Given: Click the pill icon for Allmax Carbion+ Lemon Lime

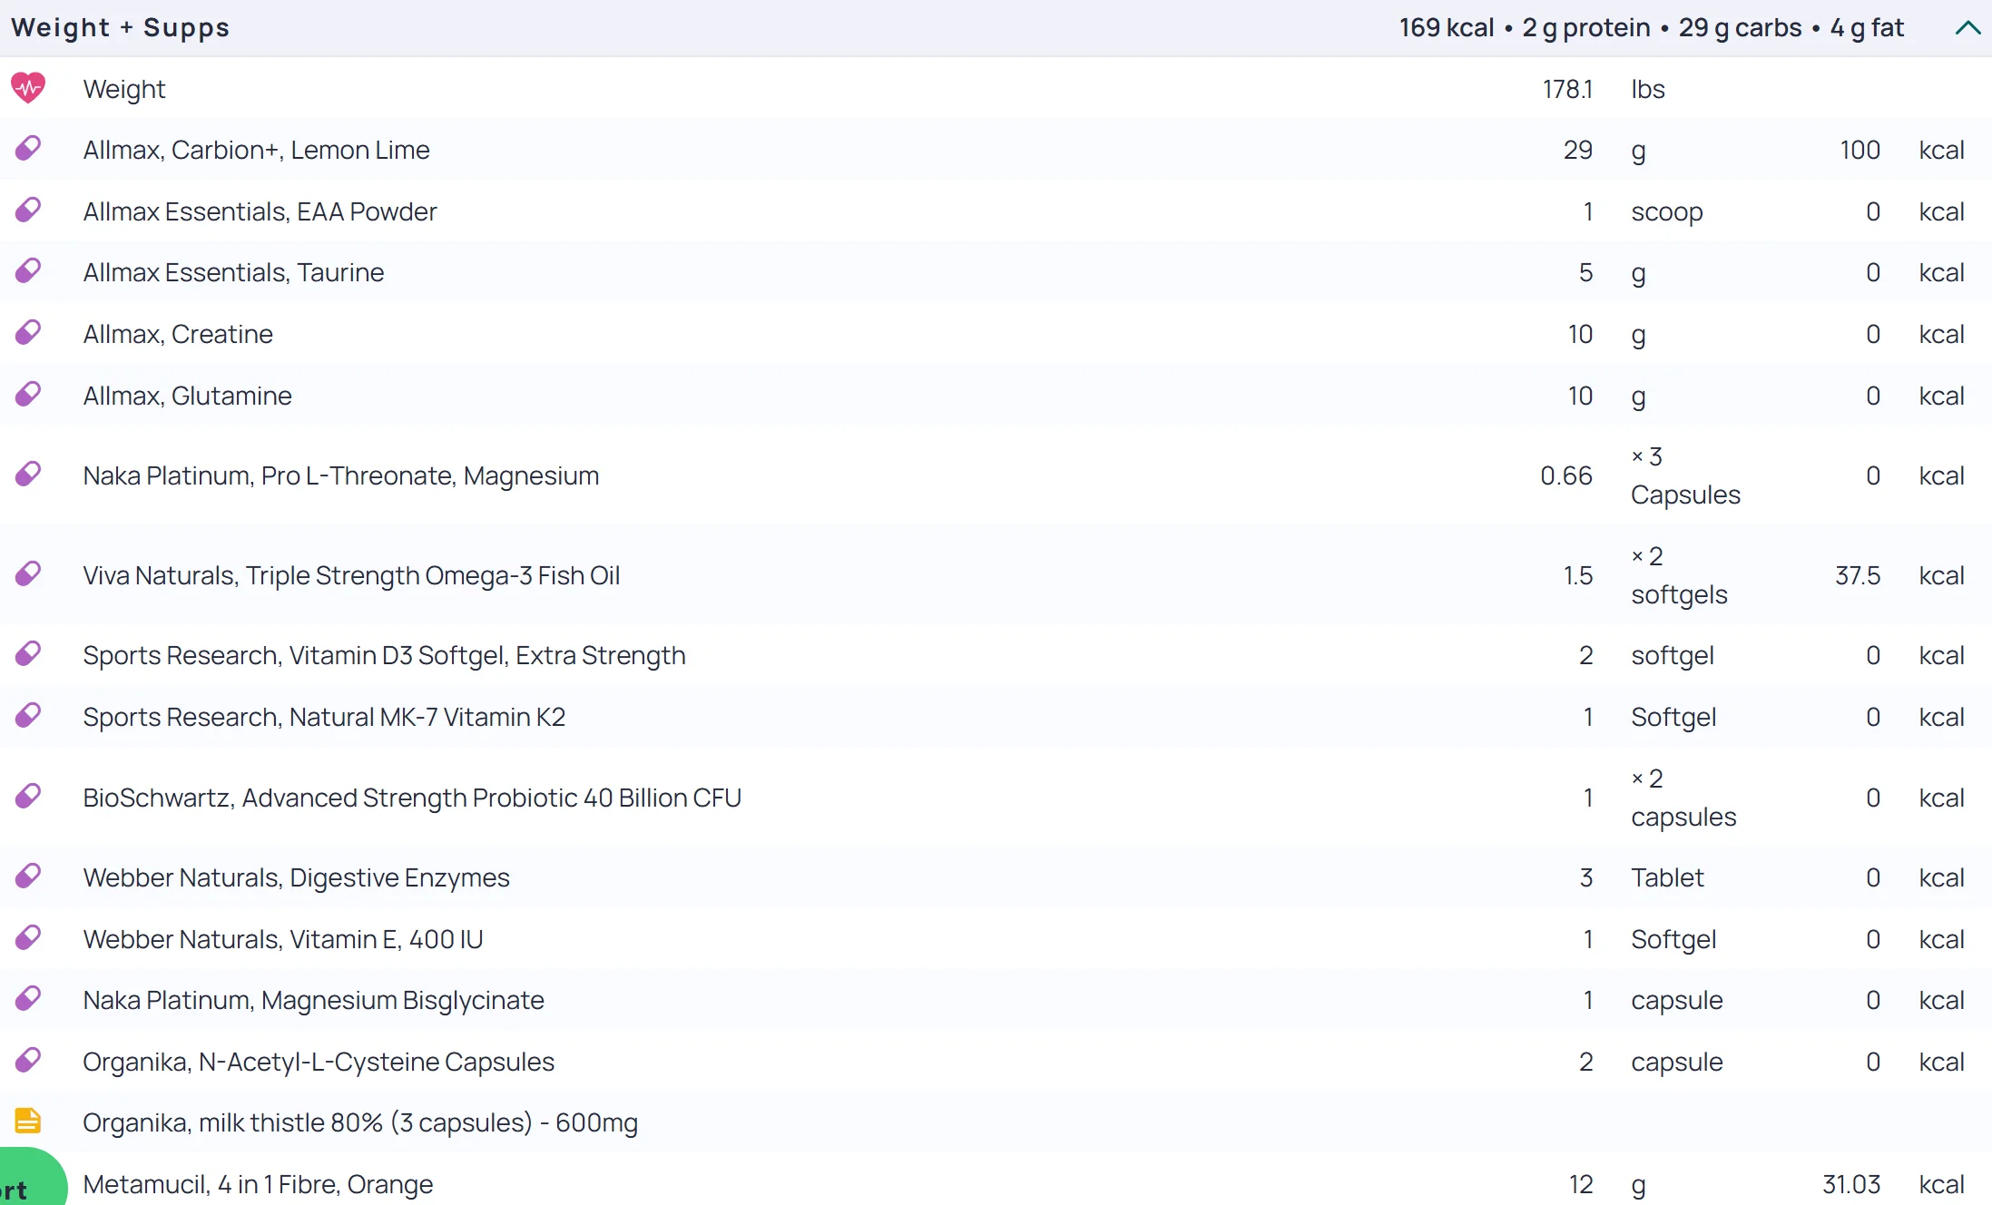Looking at the screenshot, I should pos(28,149).
